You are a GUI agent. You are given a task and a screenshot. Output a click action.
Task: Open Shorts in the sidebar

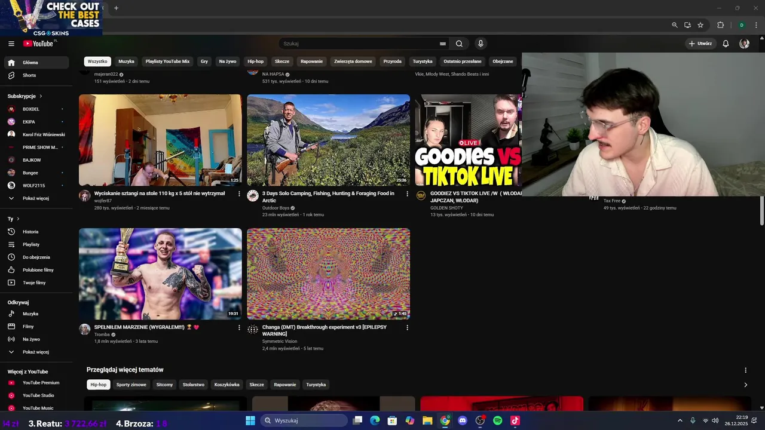pos(36,75)
